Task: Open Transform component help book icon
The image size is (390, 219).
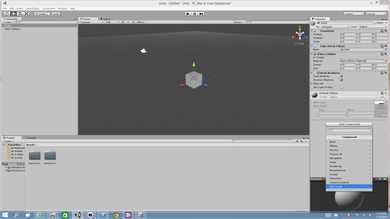Action: point(382,31)
